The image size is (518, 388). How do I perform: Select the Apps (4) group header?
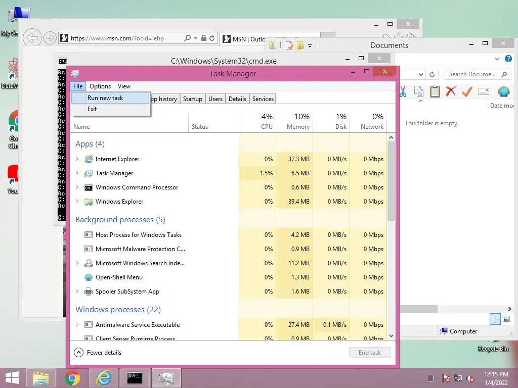tap(90, 144)
